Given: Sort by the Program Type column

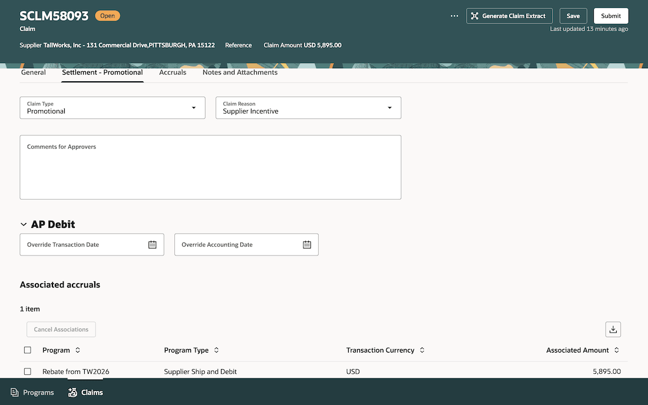Looking at the screenshot, I should tap(216, 350).
